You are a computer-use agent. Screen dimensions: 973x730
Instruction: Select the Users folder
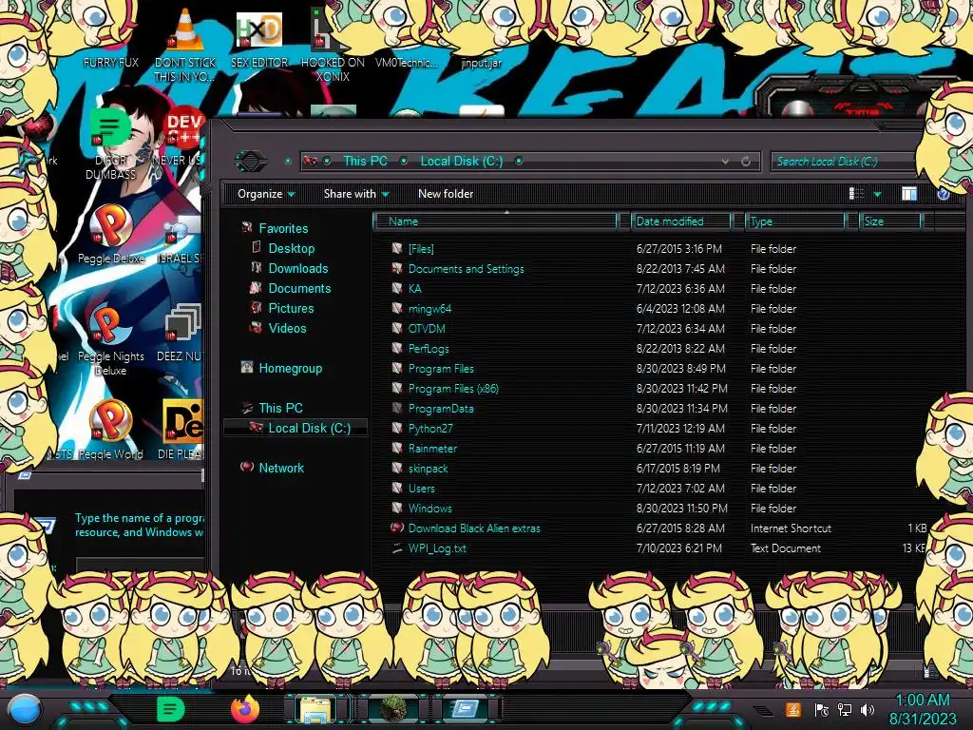point(658,488)
